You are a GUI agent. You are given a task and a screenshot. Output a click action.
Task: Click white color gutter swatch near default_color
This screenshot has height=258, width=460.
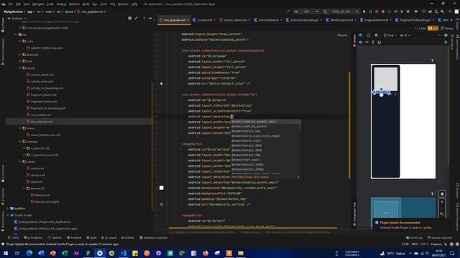pos(161,83)
